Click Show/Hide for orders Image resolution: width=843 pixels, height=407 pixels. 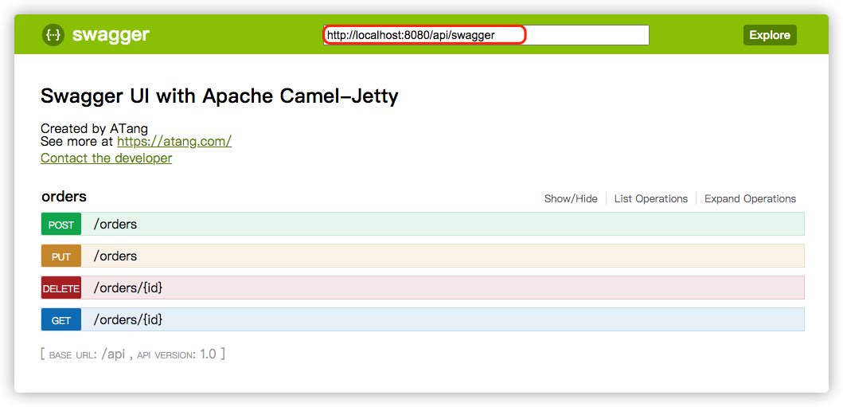click(571, 199)
